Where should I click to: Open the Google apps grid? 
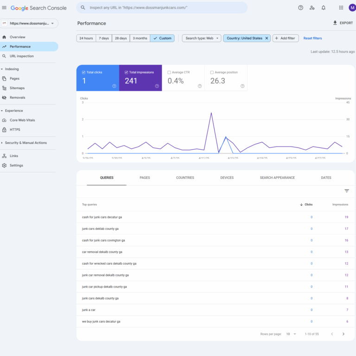pos(341,8)
